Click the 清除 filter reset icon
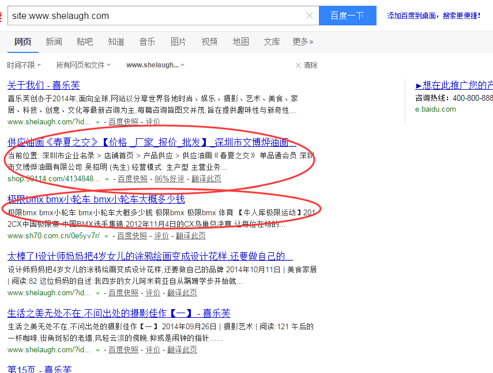This screenshot has height=373, width=493. (298, 66)
